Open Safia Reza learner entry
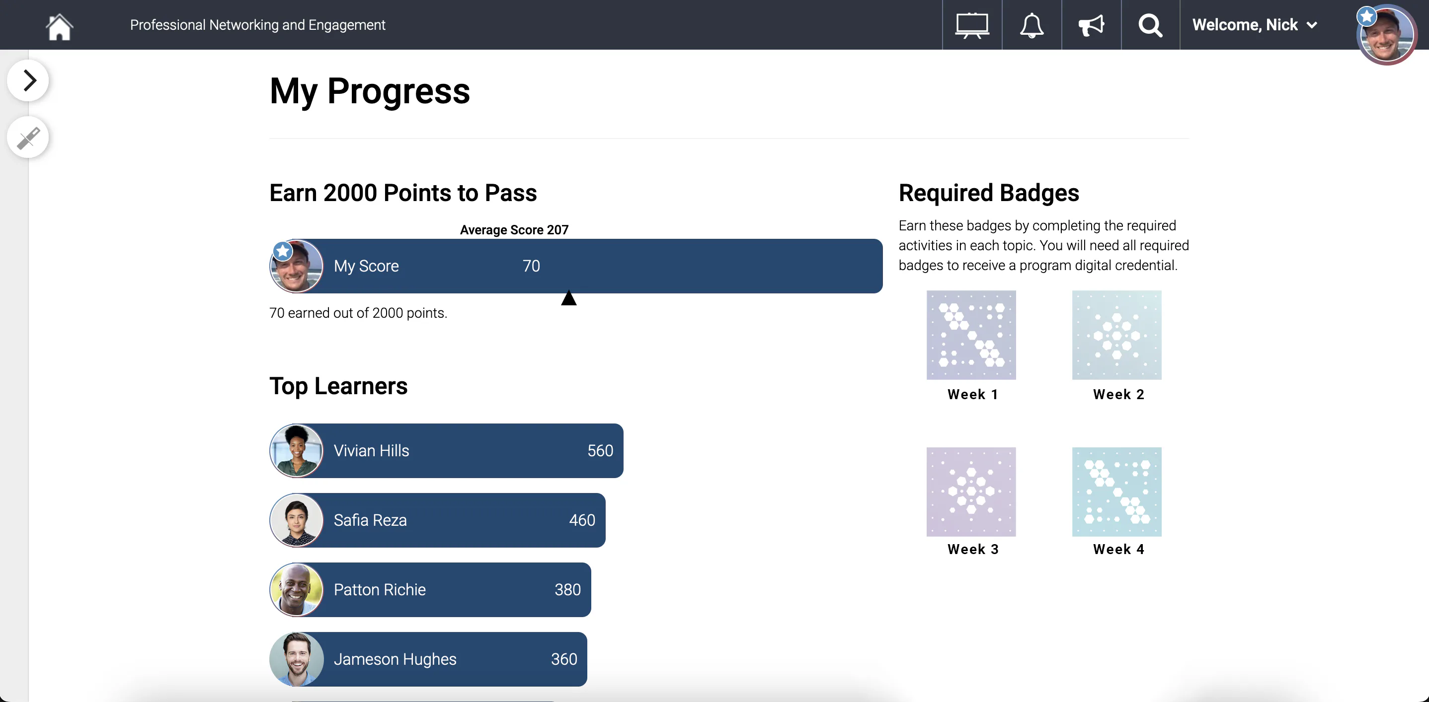Viewport: 1429px width, 702px height. (x=438, y=520)
